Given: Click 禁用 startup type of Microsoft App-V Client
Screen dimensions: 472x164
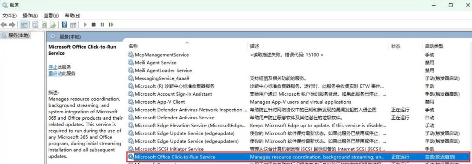Looking at the screenshot, I should tap(429, 102).
